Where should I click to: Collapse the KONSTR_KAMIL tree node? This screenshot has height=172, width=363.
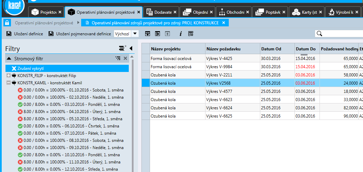click(9, 83)
